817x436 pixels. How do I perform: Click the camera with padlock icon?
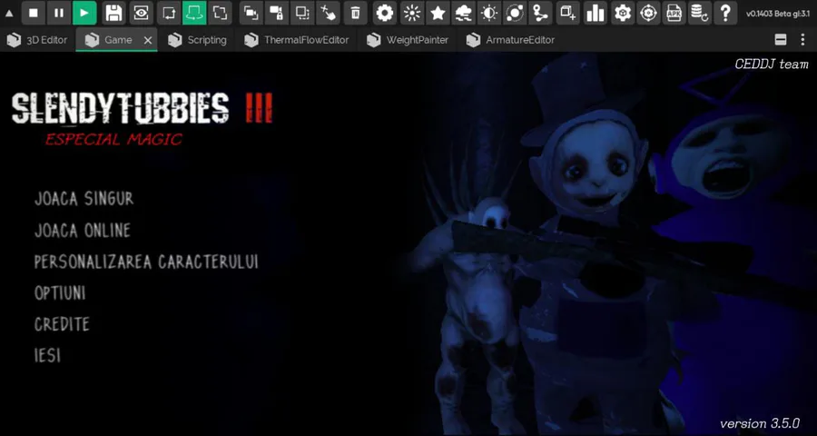(277, 13)
